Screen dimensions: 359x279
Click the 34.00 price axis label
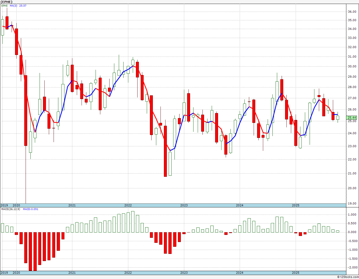point(352,29)
